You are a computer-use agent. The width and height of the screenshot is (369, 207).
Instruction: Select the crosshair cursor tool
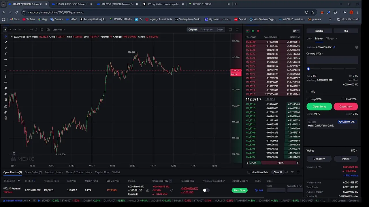(x=5, y=37)
